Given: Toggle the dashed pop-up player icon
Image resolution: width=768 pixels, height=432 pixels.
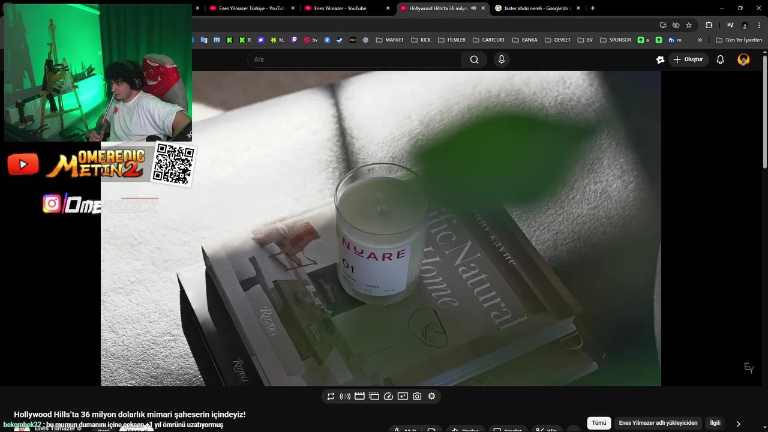Looking at the screenshot, I should point(374,396).
